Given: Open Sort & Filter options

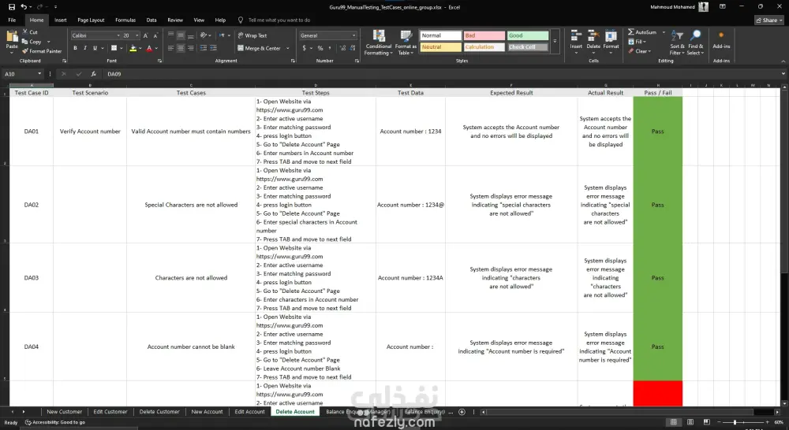Looking at the screenshot, I should (x=677, y=43).
